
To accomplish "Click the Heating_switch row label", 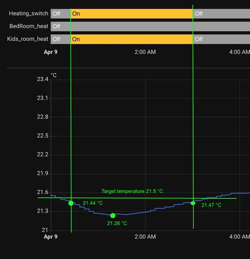I will coord(28,13).
